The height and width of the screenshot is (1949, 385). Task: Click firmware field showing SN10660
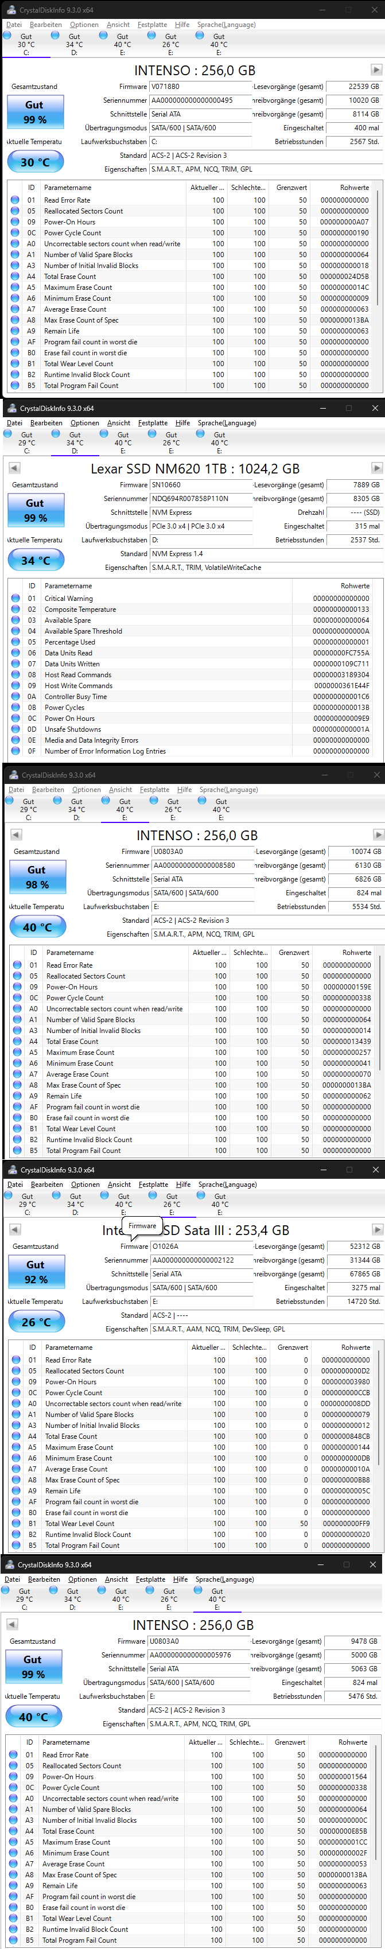pos(200,485)
